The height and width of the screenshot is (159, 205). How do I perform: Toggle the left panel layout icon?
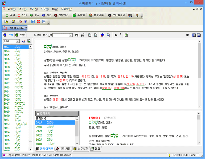click(194, 35)
